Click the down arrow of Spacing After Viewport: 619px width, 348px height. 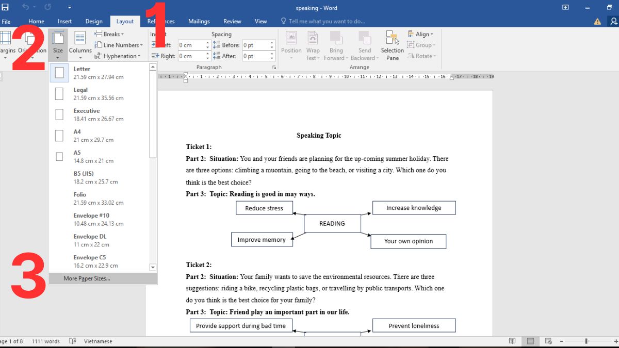tap(272, 59)
